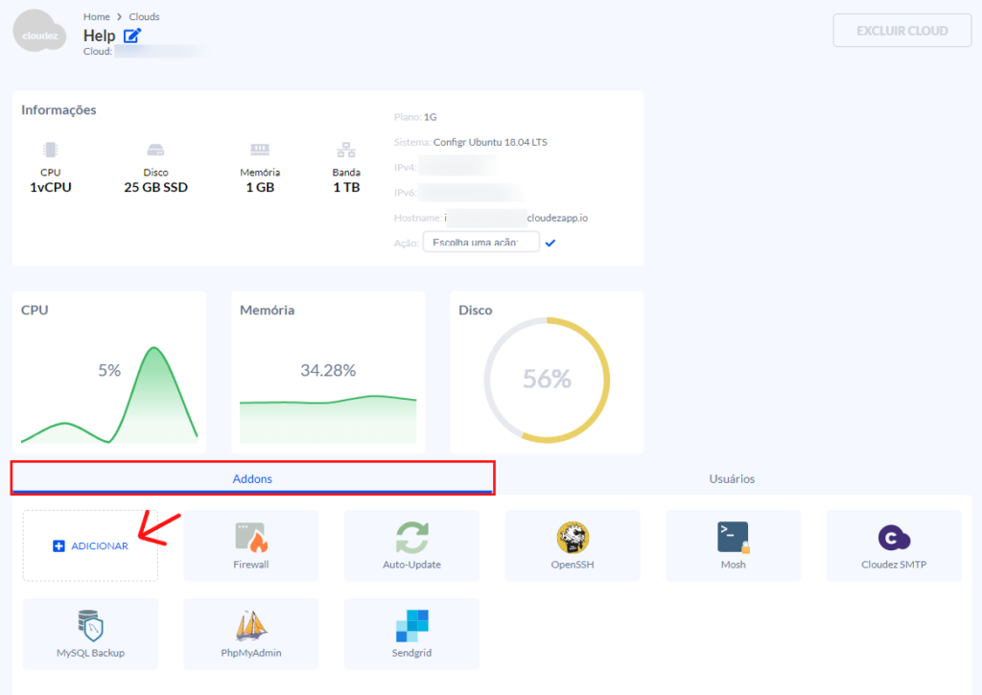Open the Mosh terminal addon icon
This screenshot has width=982, height=695.
[733, 538]
